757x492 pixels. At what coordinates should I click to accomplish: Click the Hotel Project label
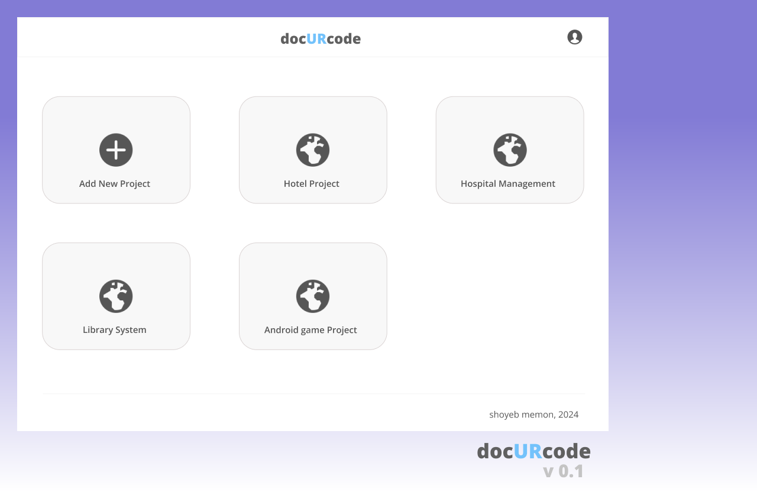(312, 183)
